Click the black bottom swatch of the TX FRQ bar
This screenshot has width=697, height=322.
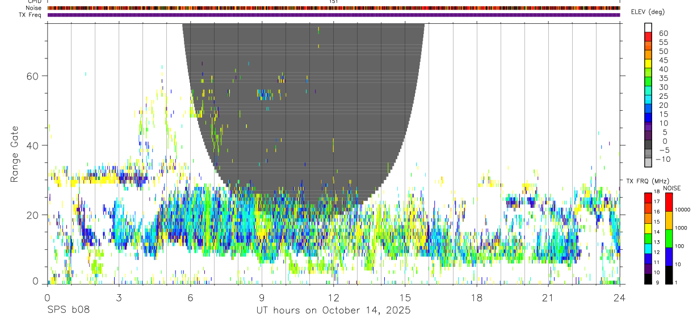tap(648, 278)
